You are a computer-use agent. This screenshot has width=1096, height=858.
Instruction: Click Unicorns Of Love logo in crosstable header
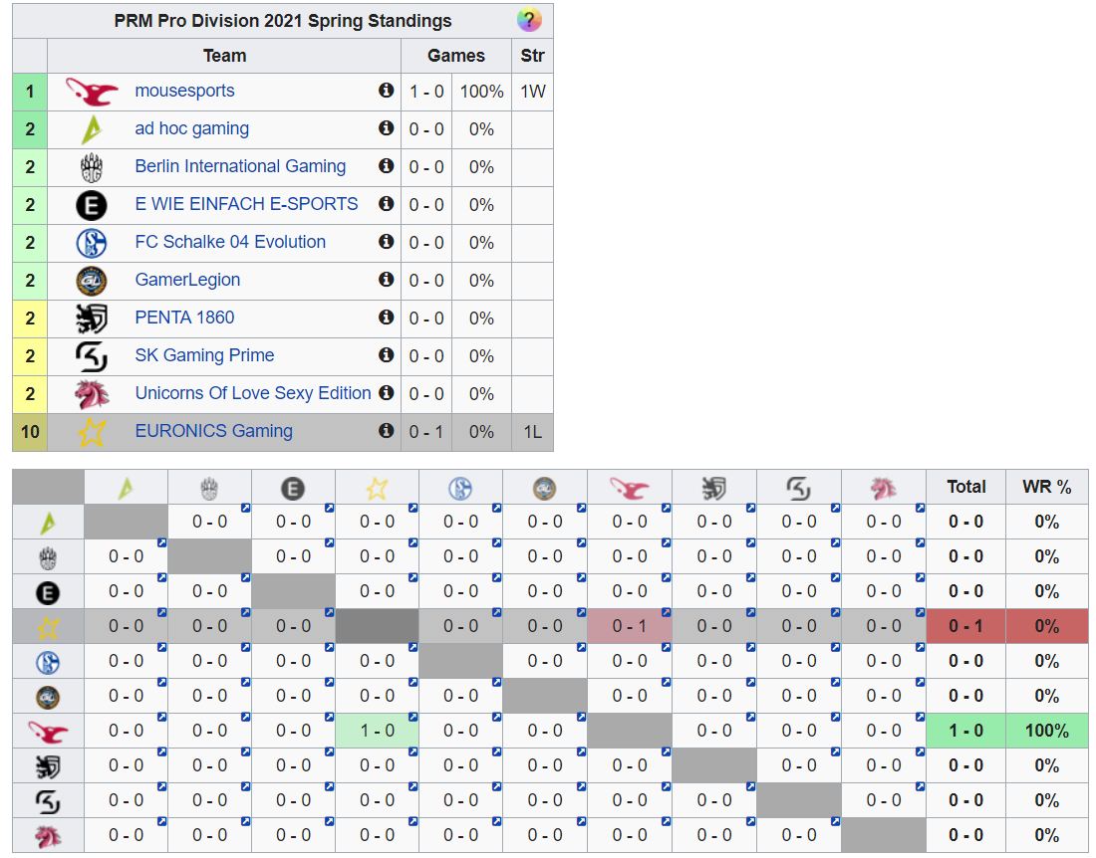(x=883, y=488)
